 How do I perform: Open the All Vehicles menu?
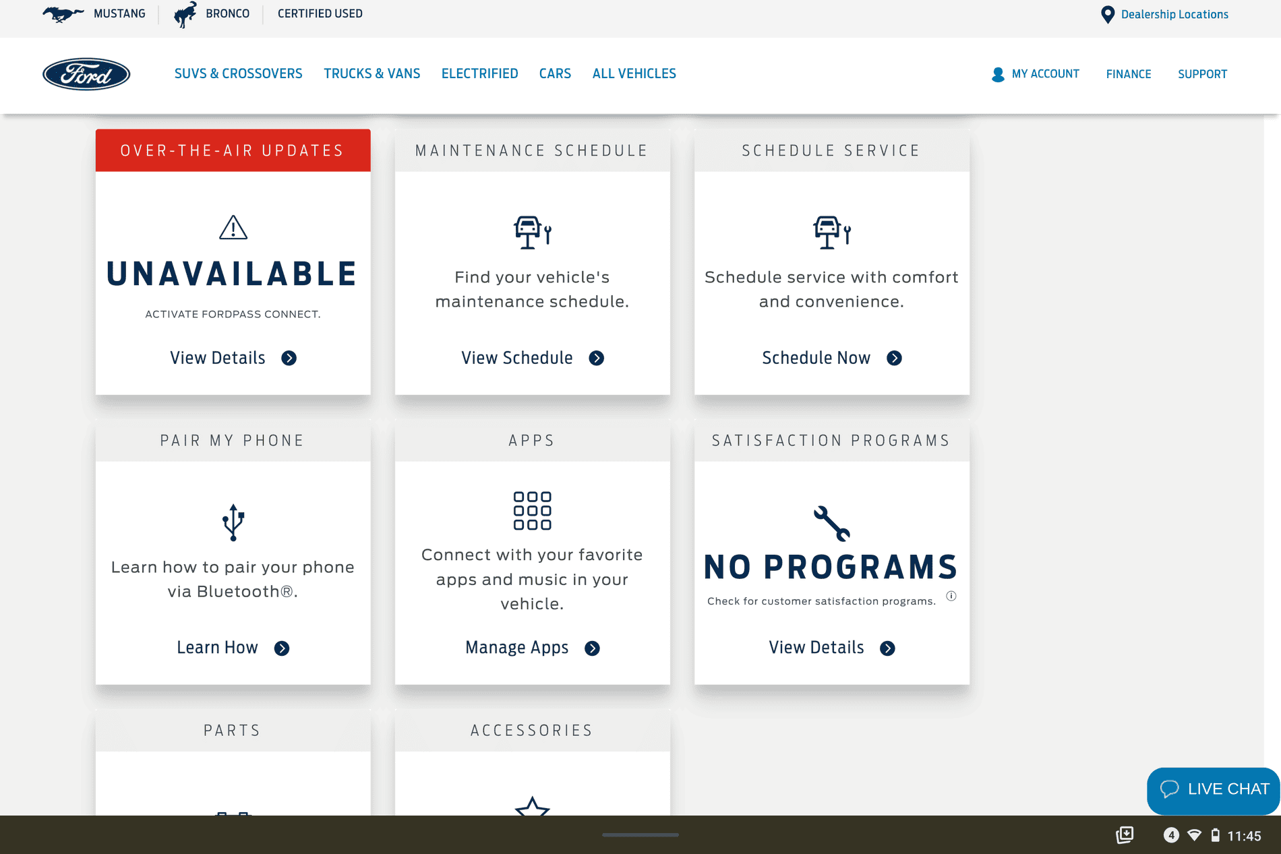634,73
